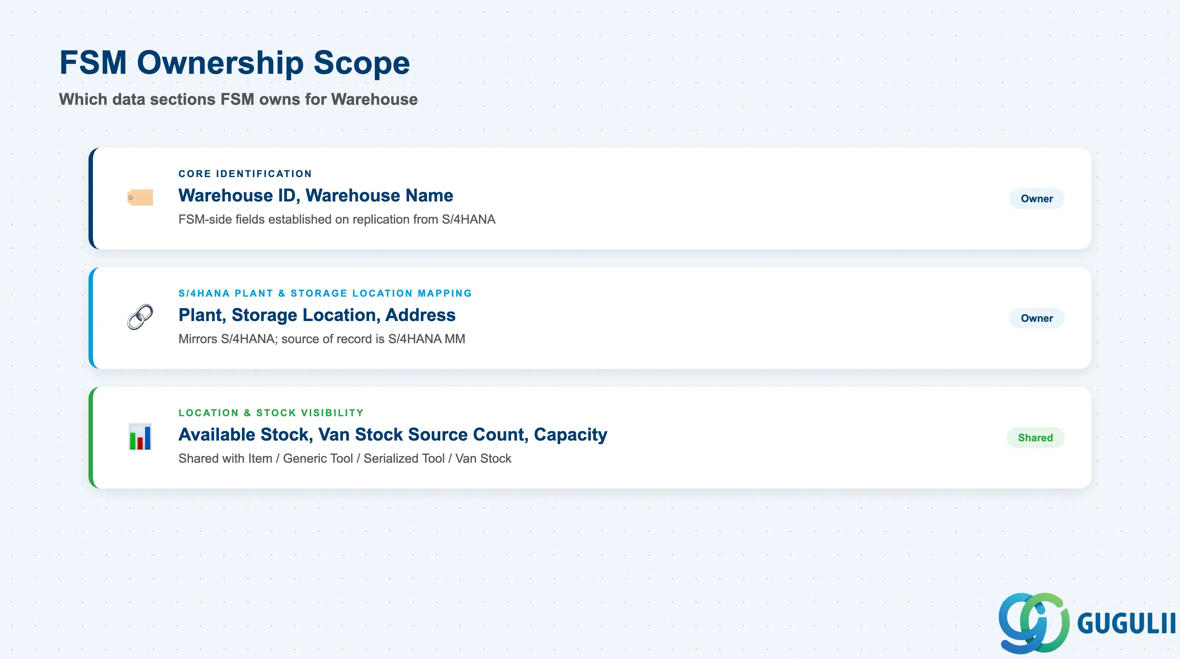Click the Owner badge on Warehouse ID card
Viewport: 1180px width, 659px height.
pyautogui.click(x=1037, y=199)
